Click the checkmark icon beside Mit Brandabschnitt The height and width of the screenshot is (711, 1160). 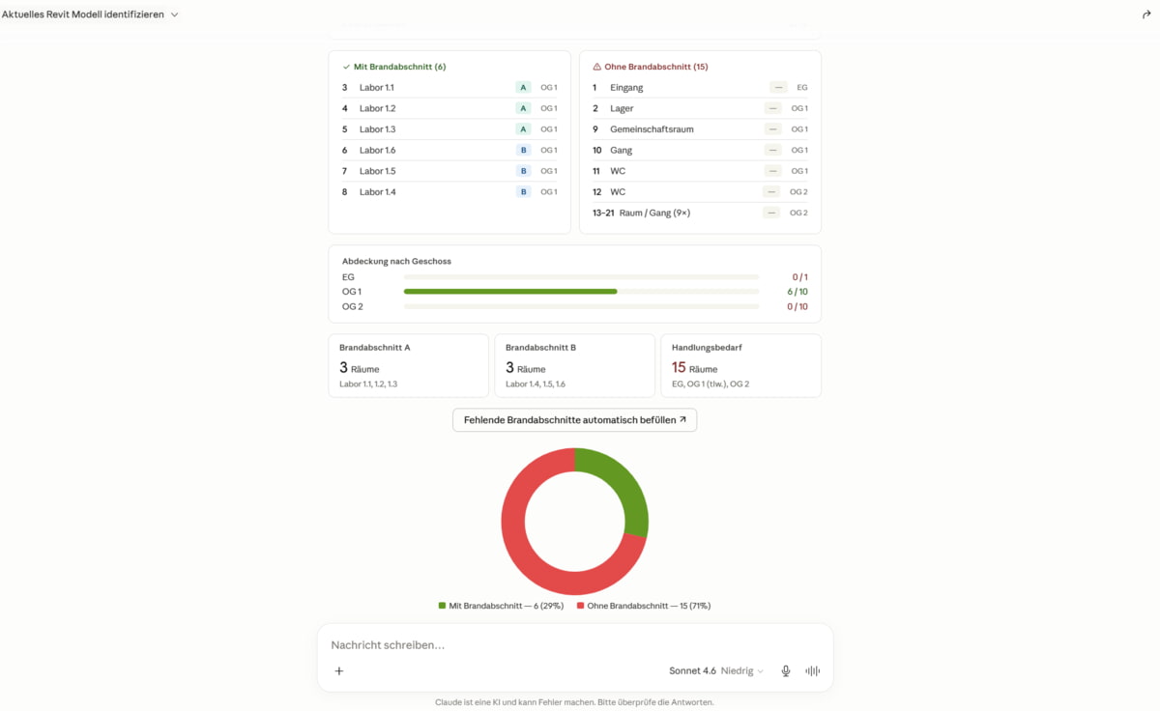pos(346,67)
